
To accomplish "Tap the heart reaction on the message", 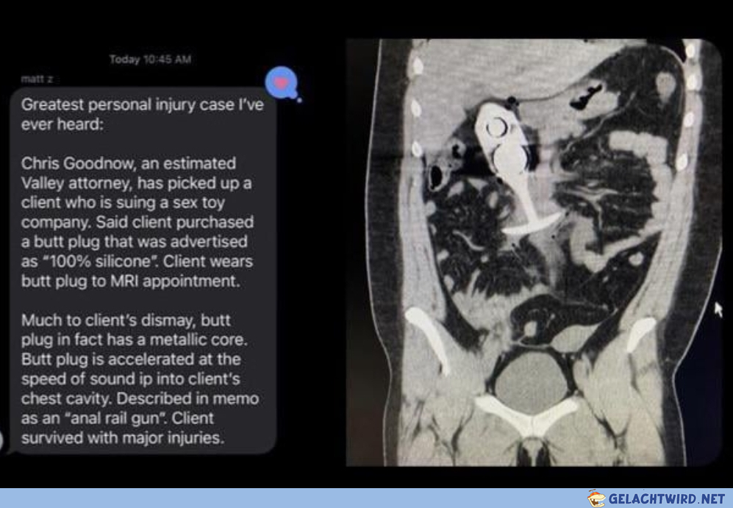I will (x=282, y=82).
